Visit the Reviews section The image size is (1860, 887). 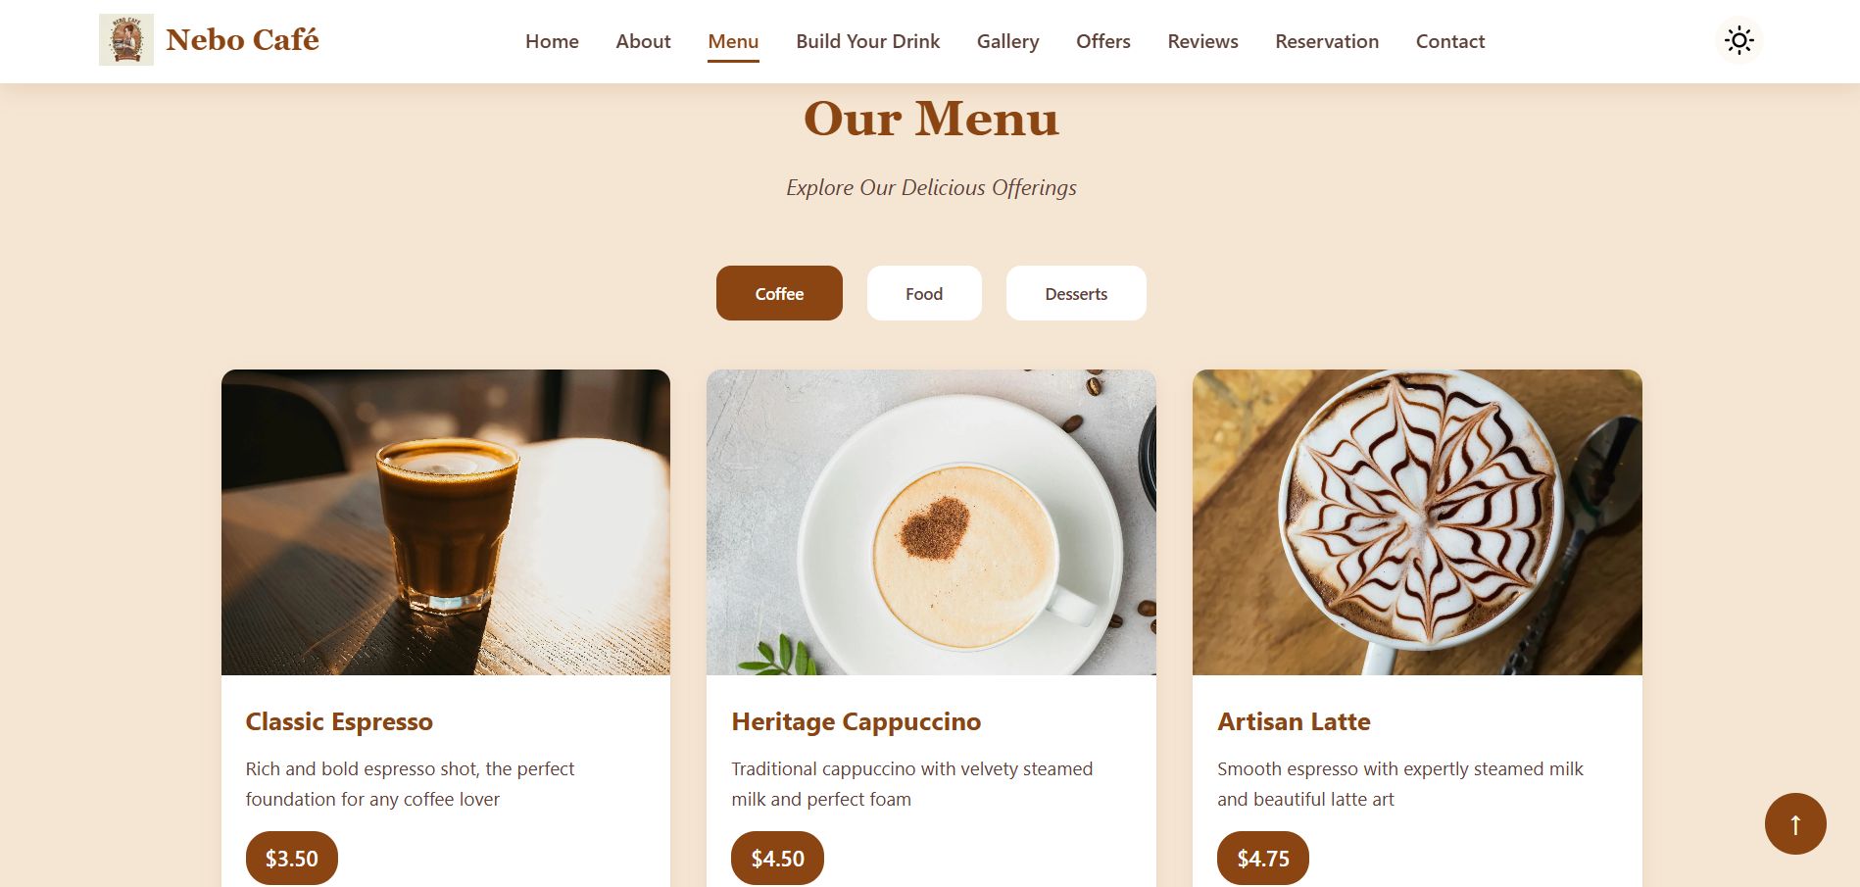(x=1202, y=41)
